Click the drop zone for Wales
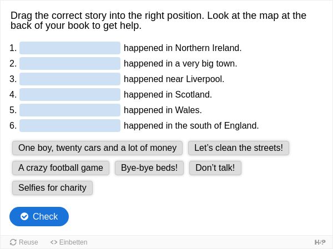Viewport: 333px width, 249px height. pyautogui.click(x=70, y=110)
